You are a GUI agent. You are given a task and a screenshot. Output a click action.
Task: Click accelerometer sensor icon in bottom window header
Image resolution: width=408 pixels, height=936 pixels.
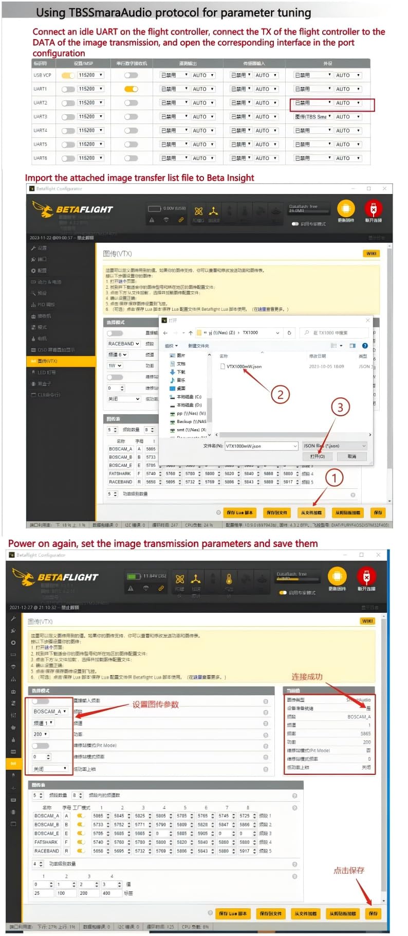pyautogui.click(x=196, y=579)
